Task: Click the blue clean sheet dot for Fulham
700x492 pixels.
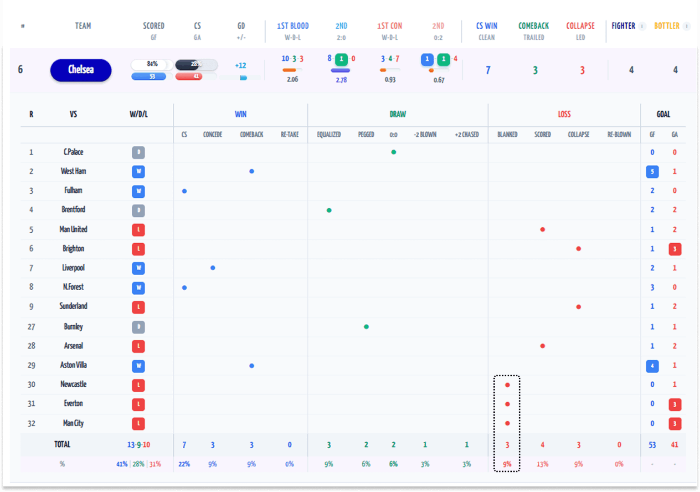Action: point(184,191)
